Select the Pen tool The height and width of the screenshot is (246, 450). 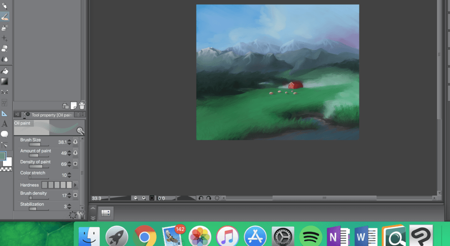pos(5,6)
